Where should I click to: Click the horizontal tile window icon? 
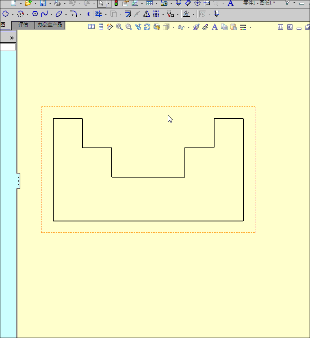[101, 27]
